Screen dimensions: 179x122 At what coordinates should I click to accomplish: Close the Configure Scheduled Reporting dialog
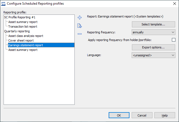174,4
